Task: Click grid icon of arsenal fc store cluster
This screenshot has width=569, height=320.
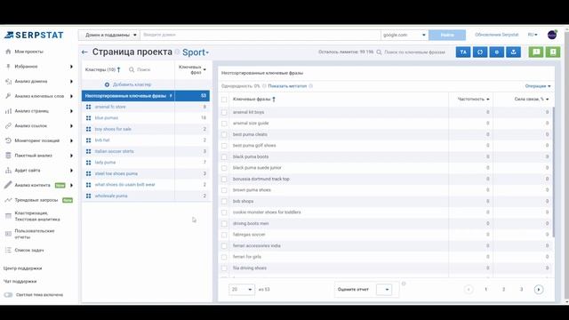Action: coord(88,107)
